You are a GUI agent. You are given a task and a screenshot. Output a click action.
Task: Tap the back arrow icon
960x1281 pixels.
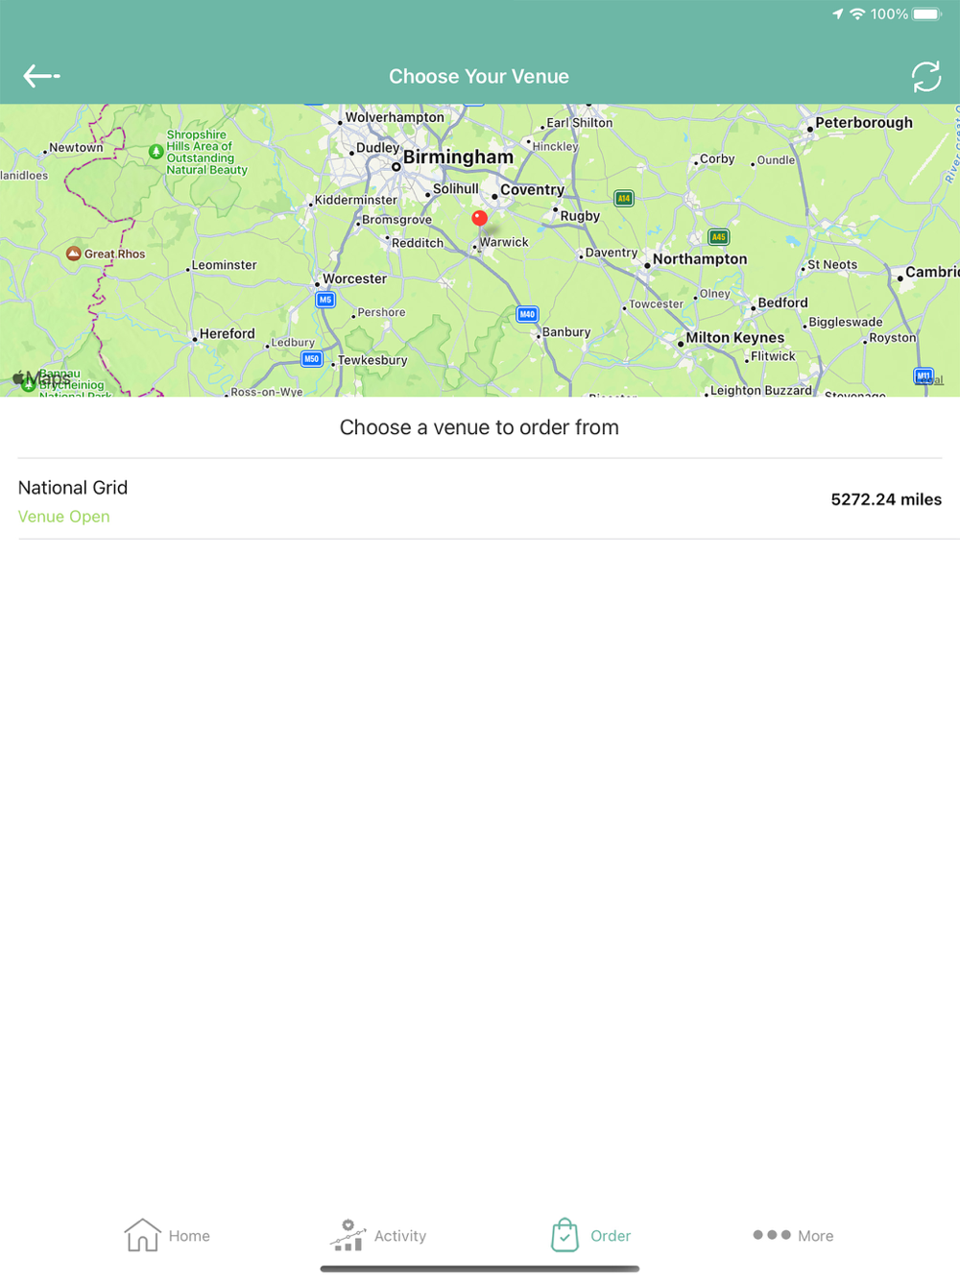pyautogui.click(x=41, y=76)
